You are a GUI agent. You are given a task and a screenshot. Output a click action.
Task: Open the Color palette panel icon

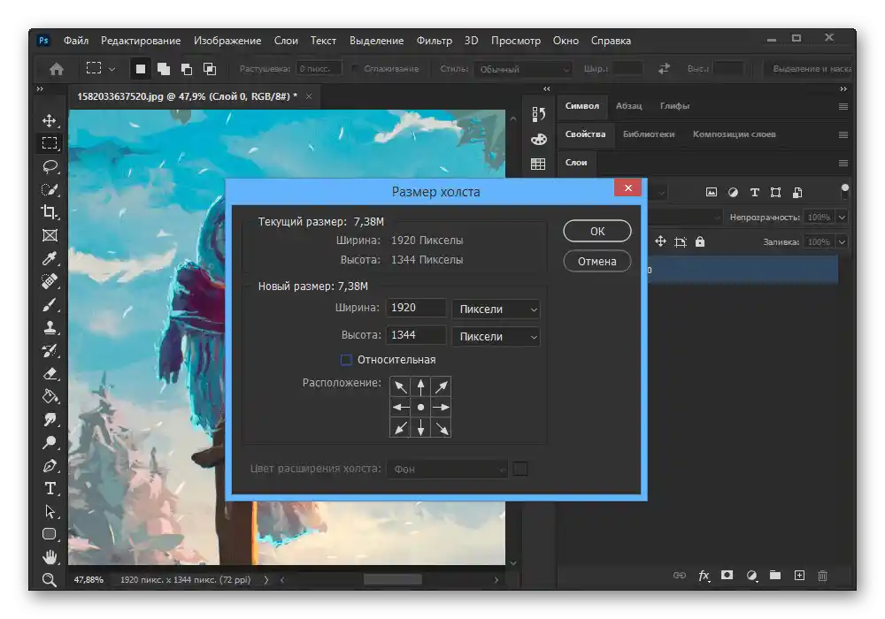click(x=538, y=139)
